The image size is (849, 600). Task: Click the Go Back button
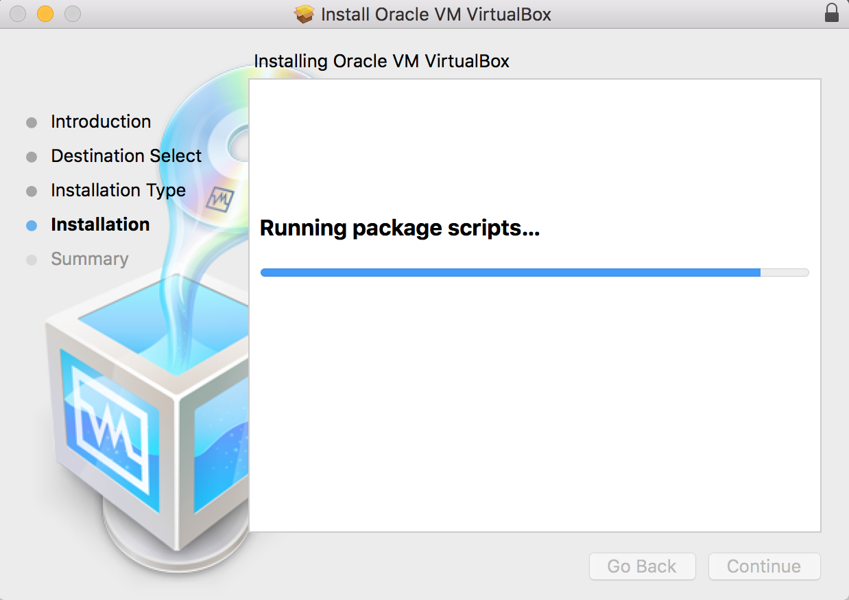click(643, 566)
